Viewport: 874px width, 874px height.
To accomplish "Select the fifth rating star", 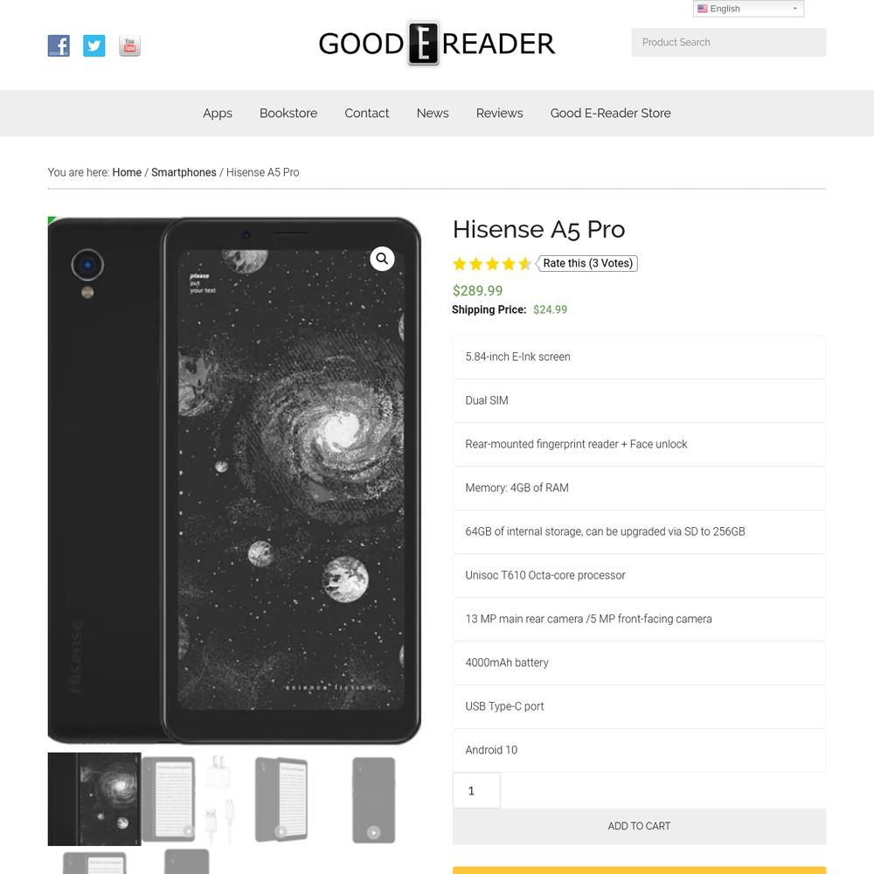I will (524, 264).
